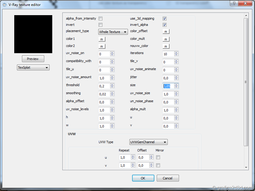Image resolution: width=255 pixels, height=191 pixels.
Task: Uncheck the use_3d_mapping checkbox
Action: pyautogui.click(x=164, y=18)
